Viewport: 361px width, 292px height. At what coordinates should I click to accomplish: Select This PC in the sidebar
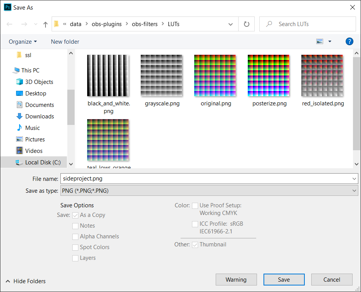point(30,70)
